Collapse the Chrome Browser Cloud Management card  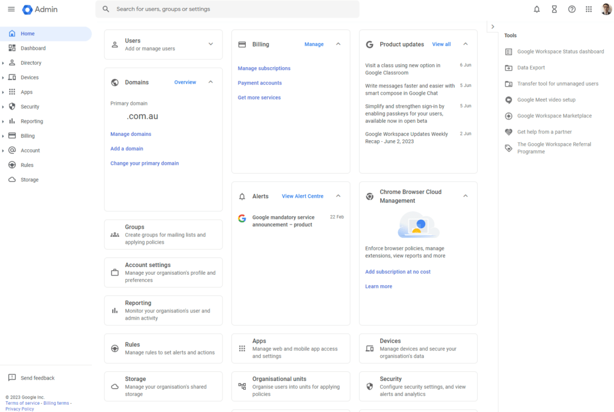pos(465,196)
